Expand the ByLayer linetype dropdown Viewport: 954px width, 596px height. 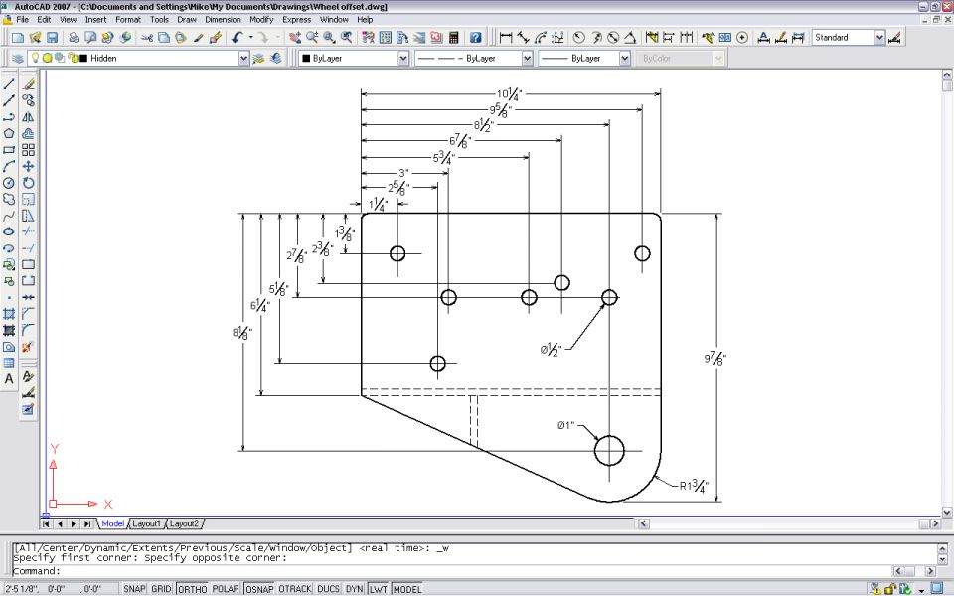click(527, 59)
